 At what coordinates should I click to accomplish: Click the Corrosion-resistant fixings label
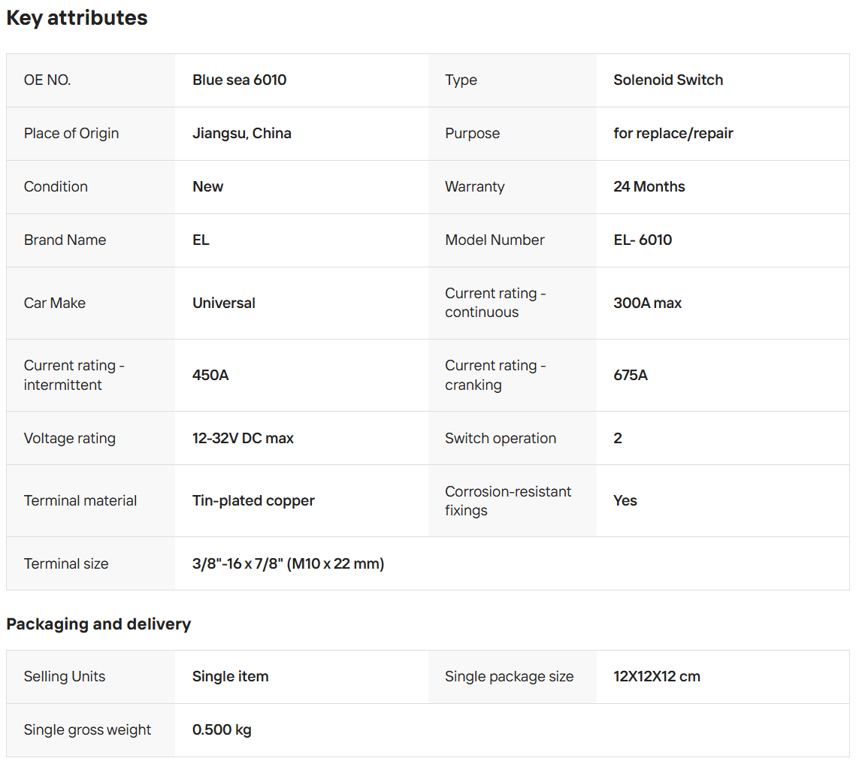coord(507,500)
